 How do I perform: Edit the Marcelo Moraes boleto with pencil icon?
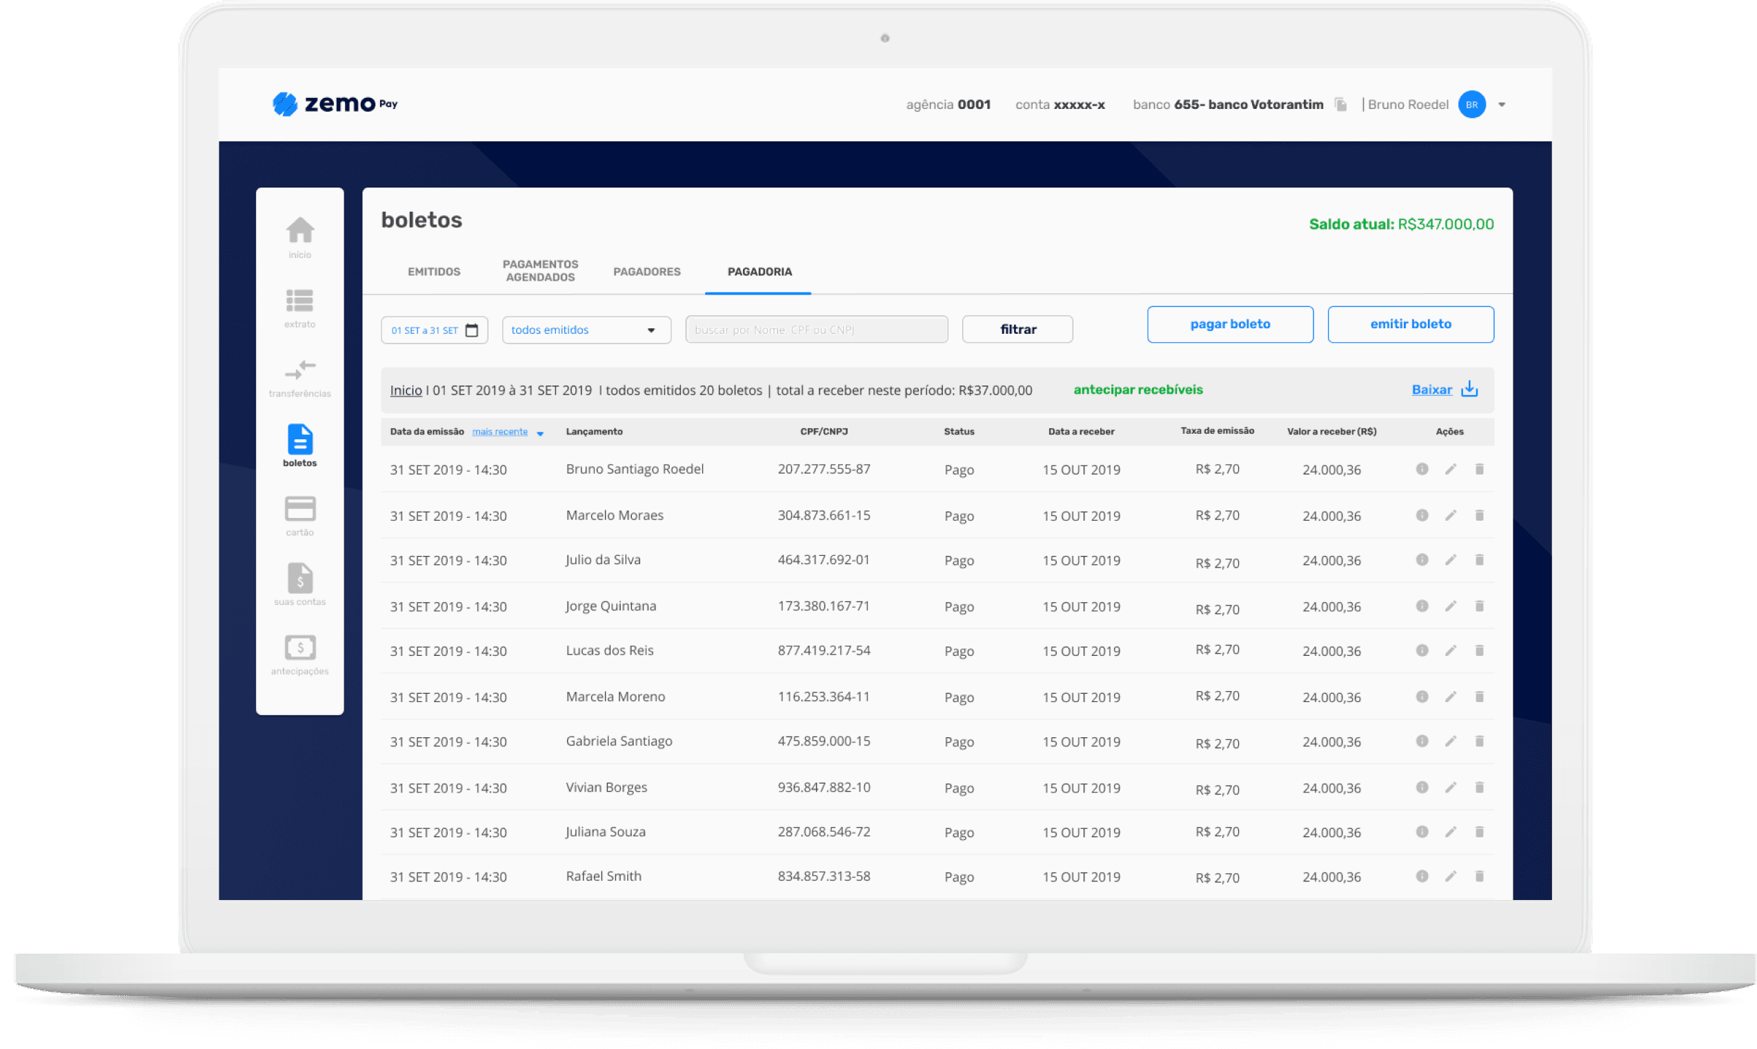click(x=1450, y=515)
